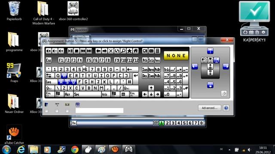Switch to Xpadder set 3
Image resolution: width=275 pixels, height=154 pixels.
pos(173,123)
